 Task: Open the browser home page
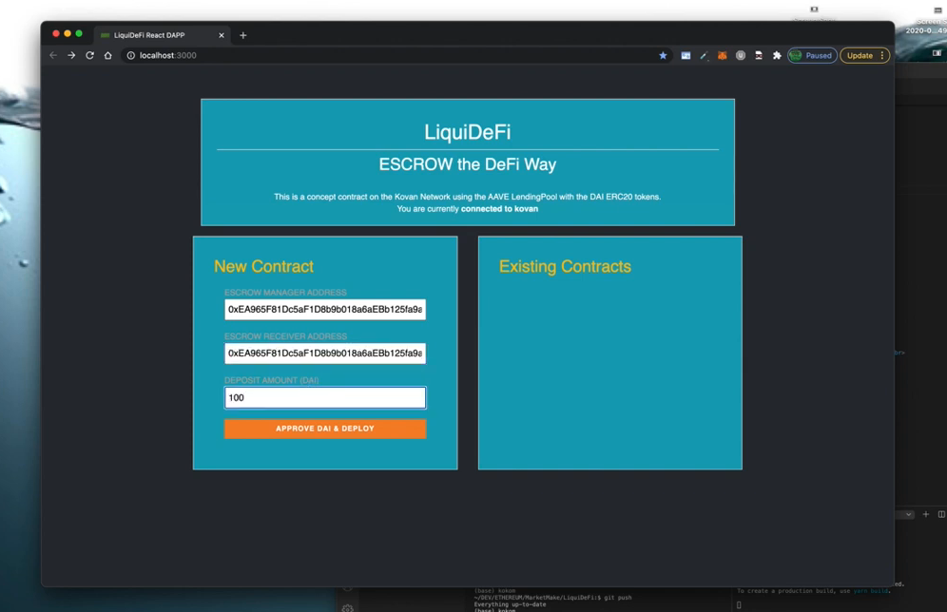pos(108,55)
